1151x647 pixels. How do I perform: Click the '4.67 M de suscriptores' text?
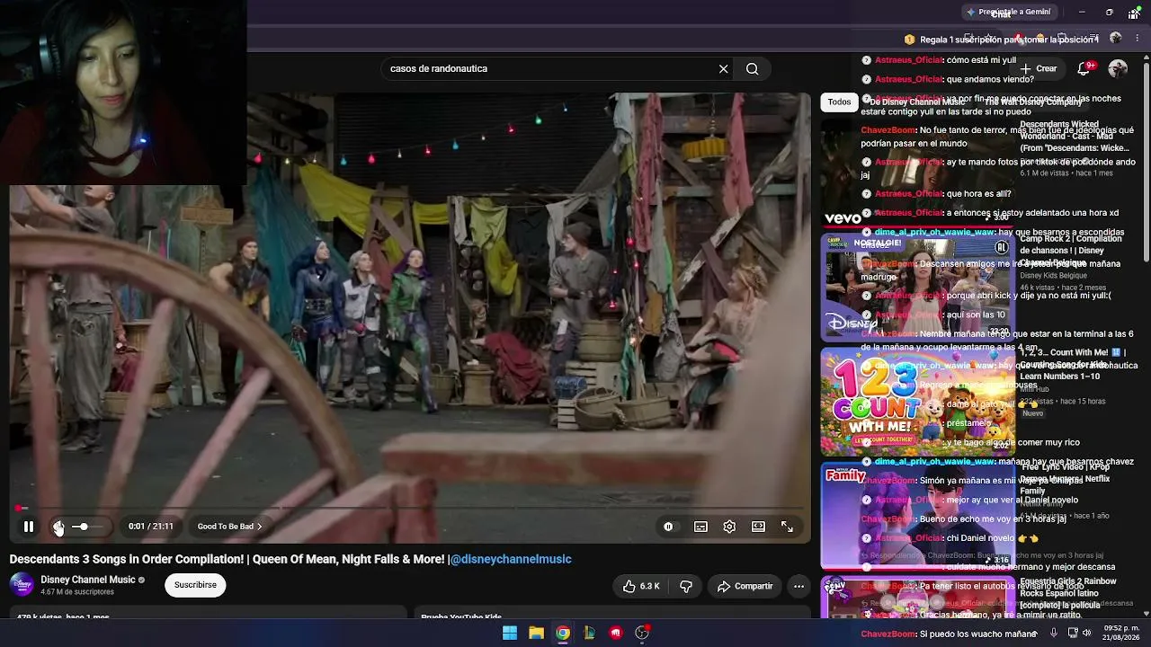pos(77,592)
